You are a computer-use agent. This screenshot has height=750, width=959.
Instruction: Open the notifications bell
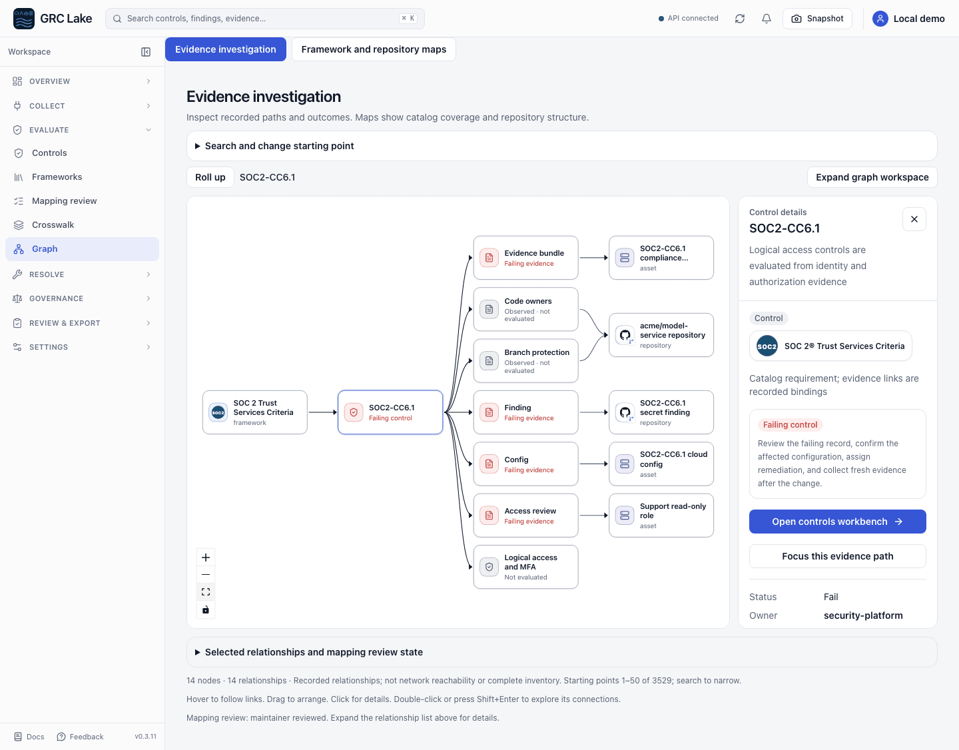tap(767, 19)
